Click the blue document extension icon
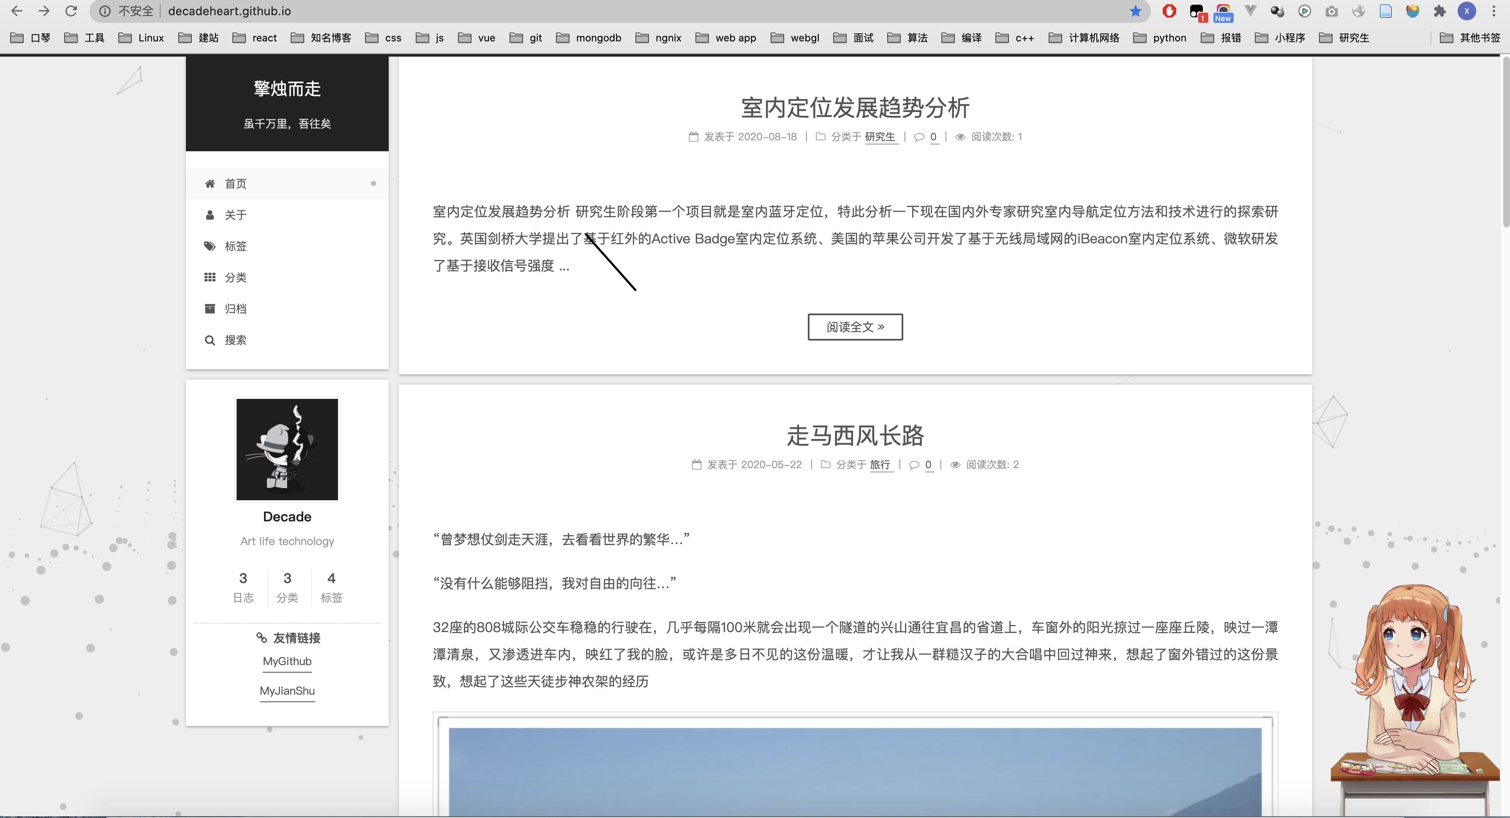 pyautogui.click(x=1386, y=11)
